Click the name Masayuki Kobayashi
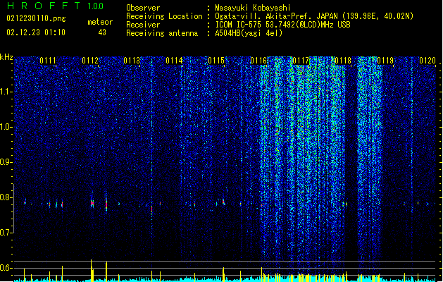The width and height of the screenshot is (443, 282). tap(253, 8)
